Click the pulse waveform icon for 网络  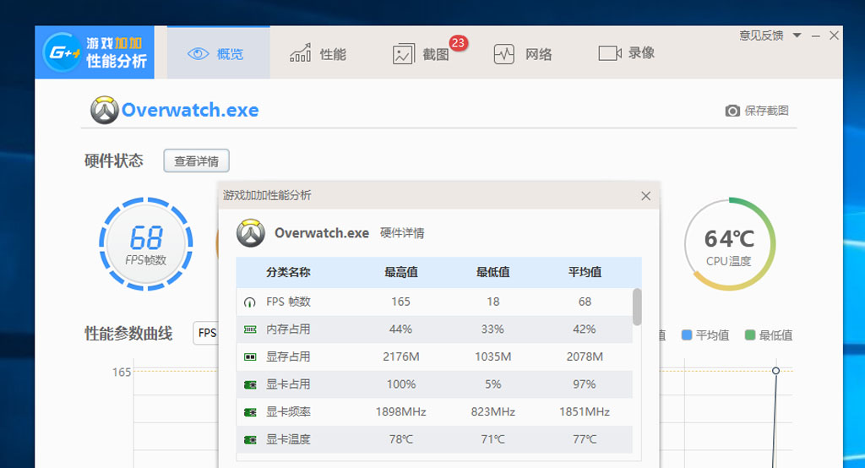pos(504,54)
